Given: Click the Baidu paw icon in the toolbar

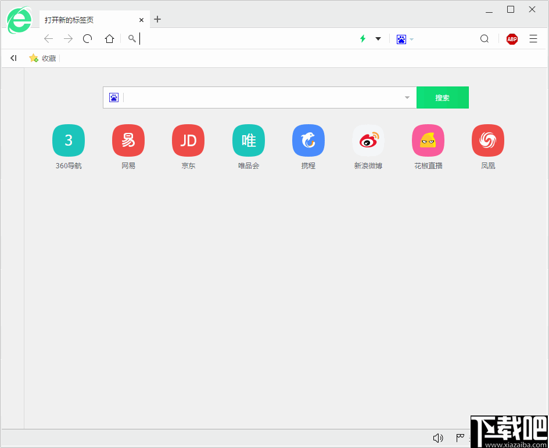Looking at the screenshot, I should pyautogui.click(x=401, y=39).
